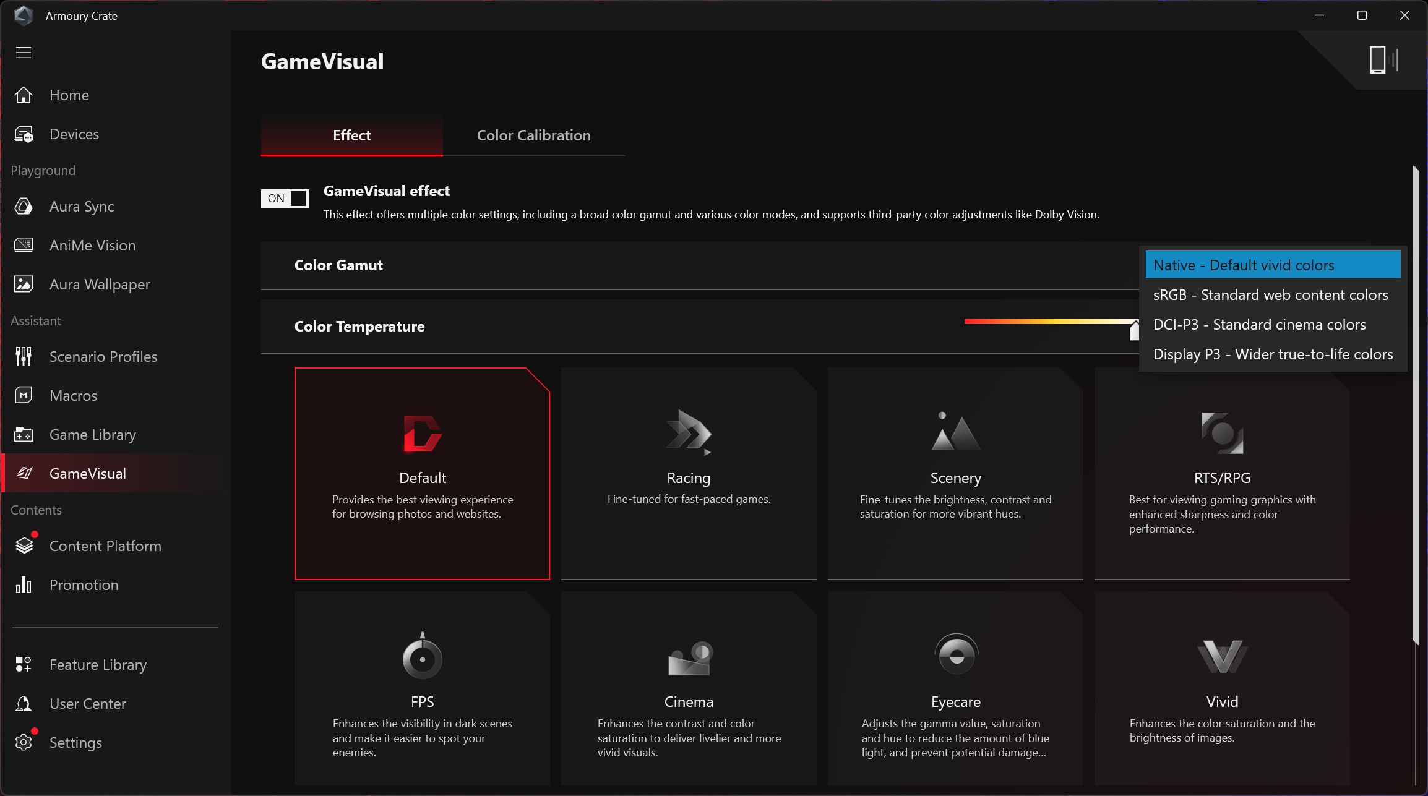Click the Home icon in the sidebar
This screenshot has width=1428, height=796.
[x=24, y=95]
